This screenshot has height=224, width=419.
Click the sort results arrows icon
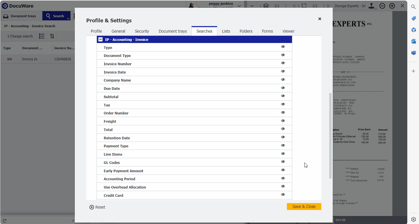(x=52, y=36)
